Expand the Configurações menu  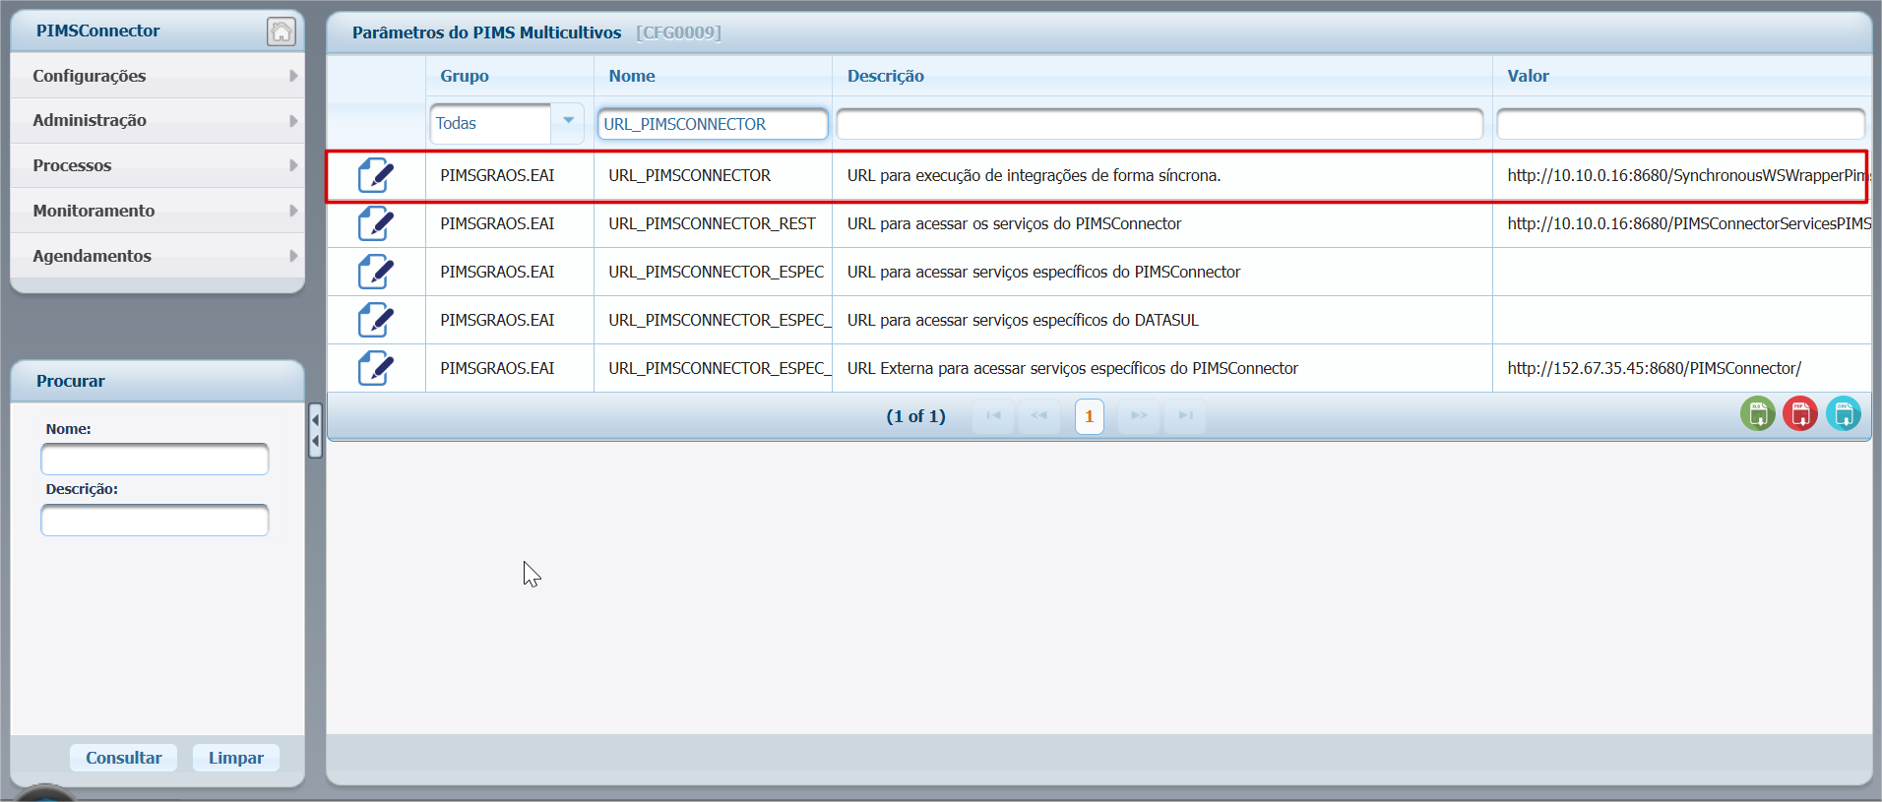157,76
